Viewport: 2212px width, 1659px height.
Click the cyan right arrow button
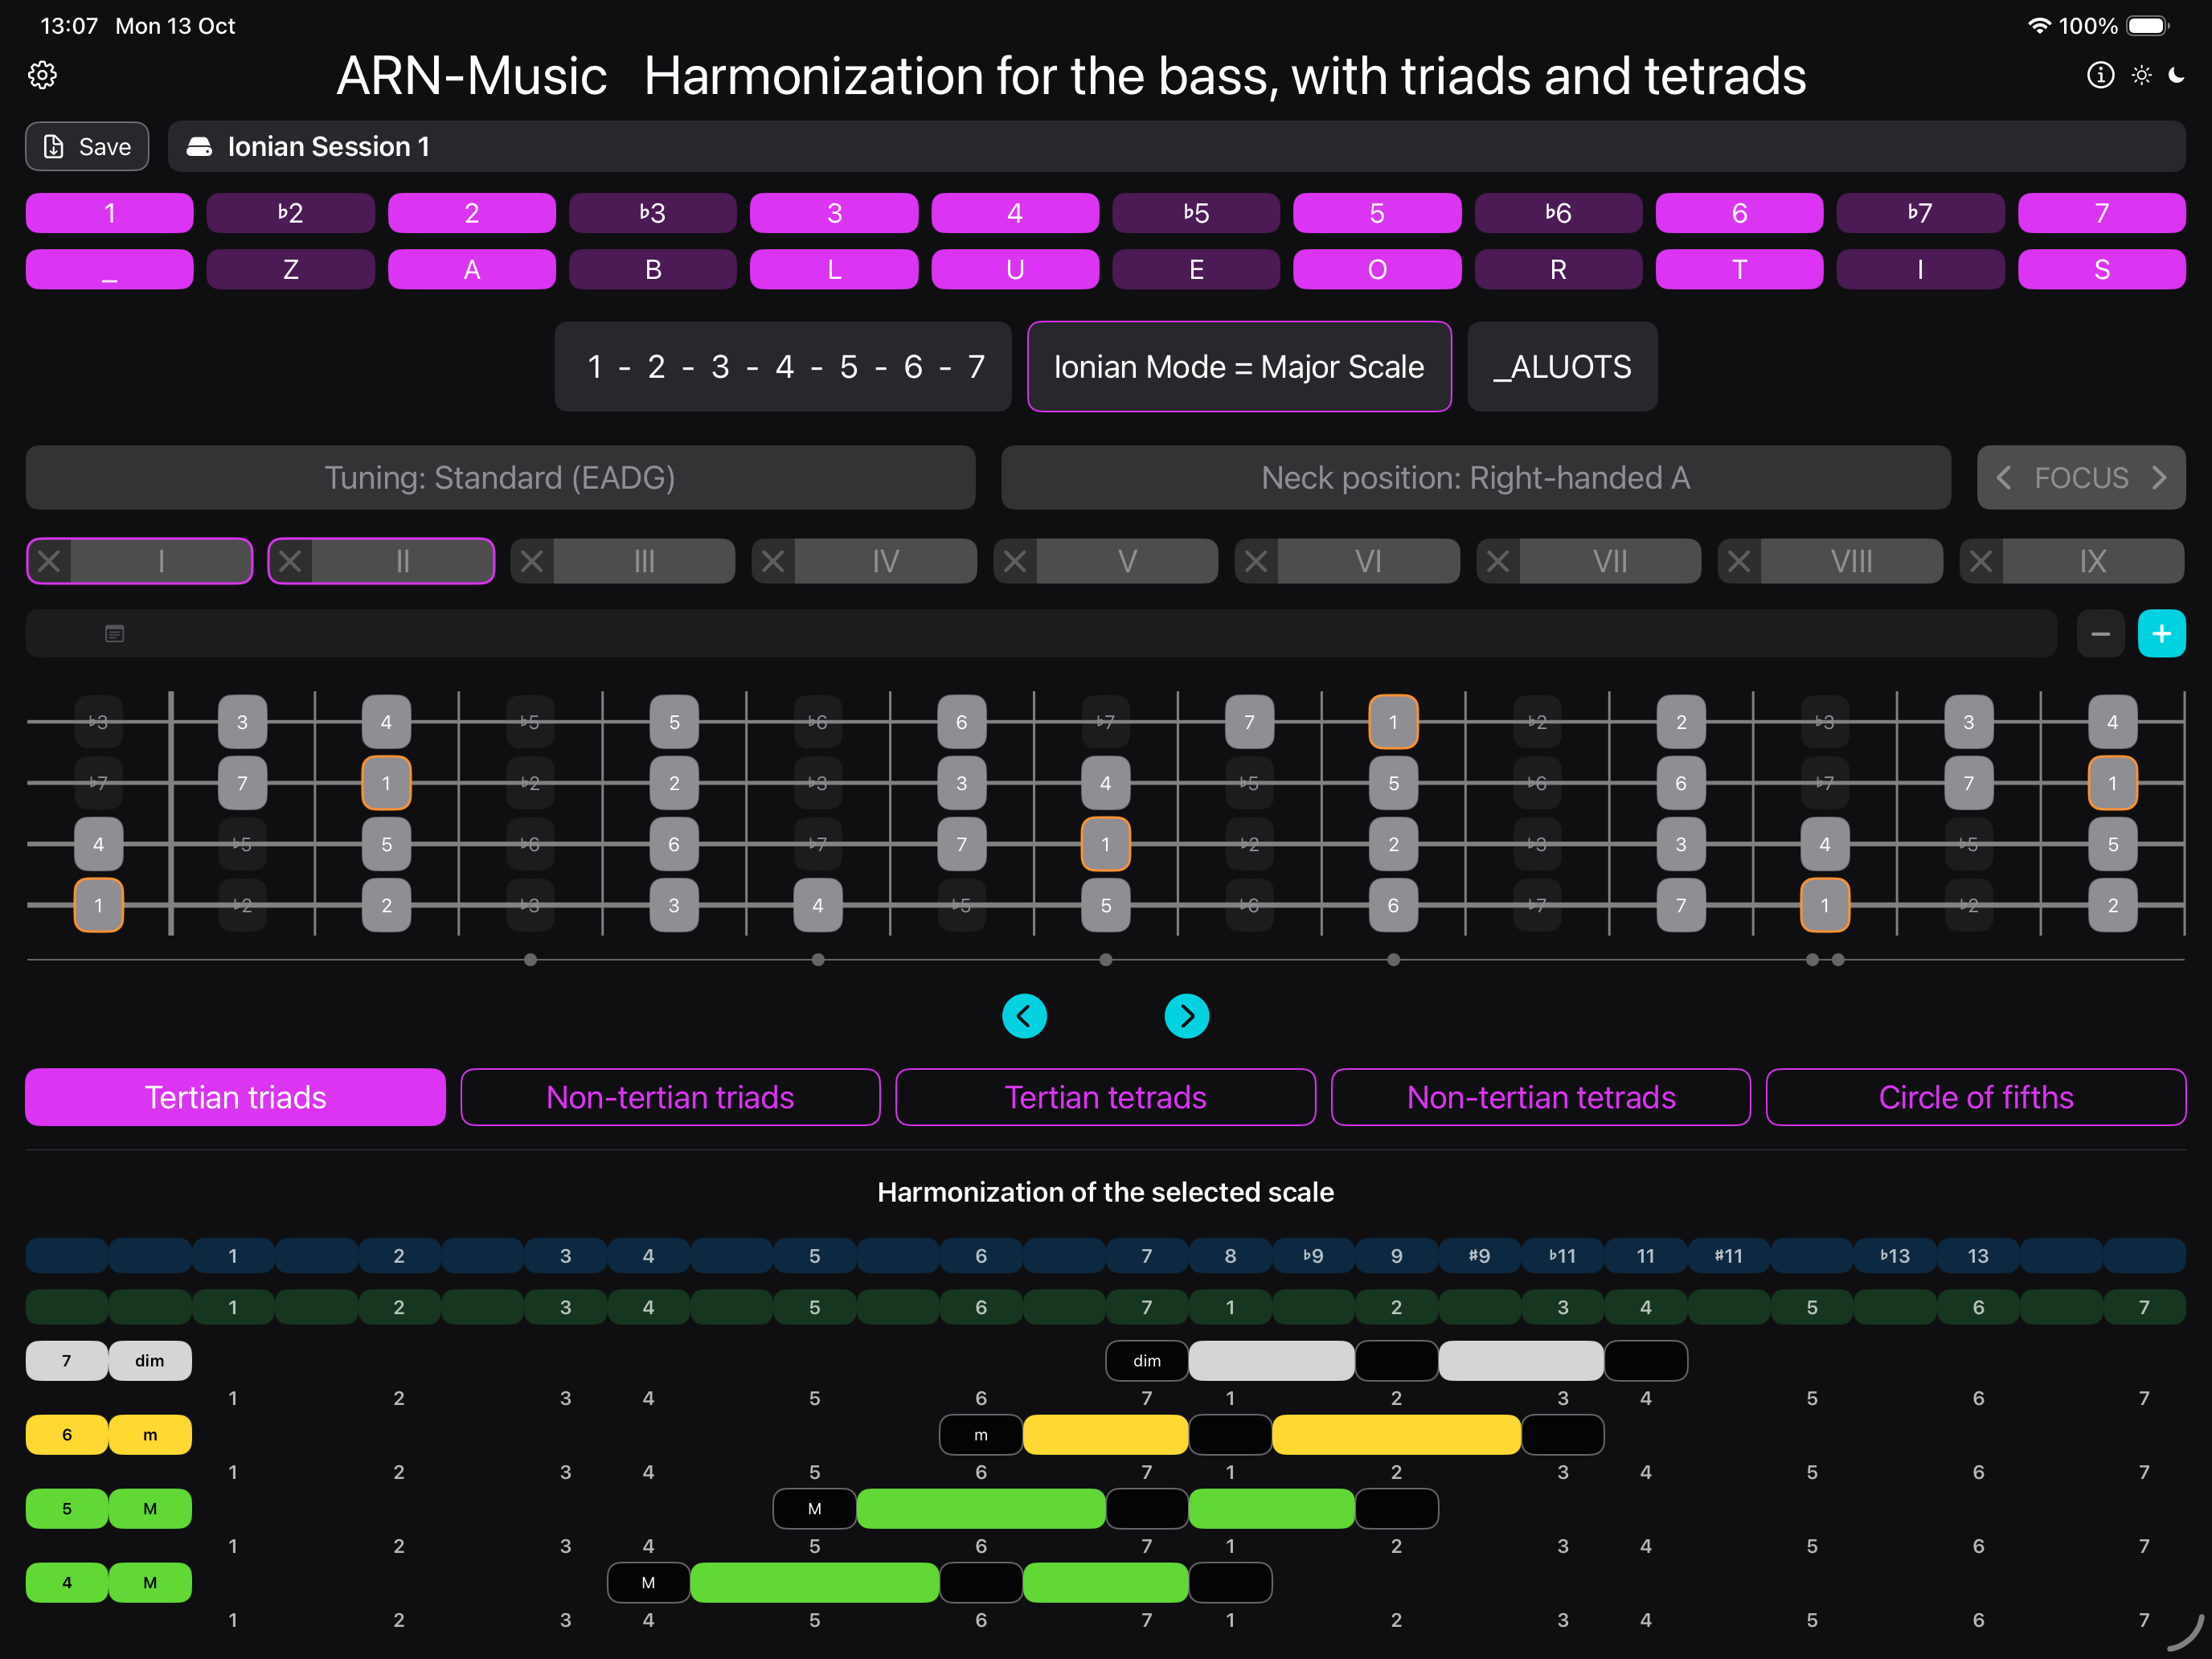click(x=1187, y=1016)
